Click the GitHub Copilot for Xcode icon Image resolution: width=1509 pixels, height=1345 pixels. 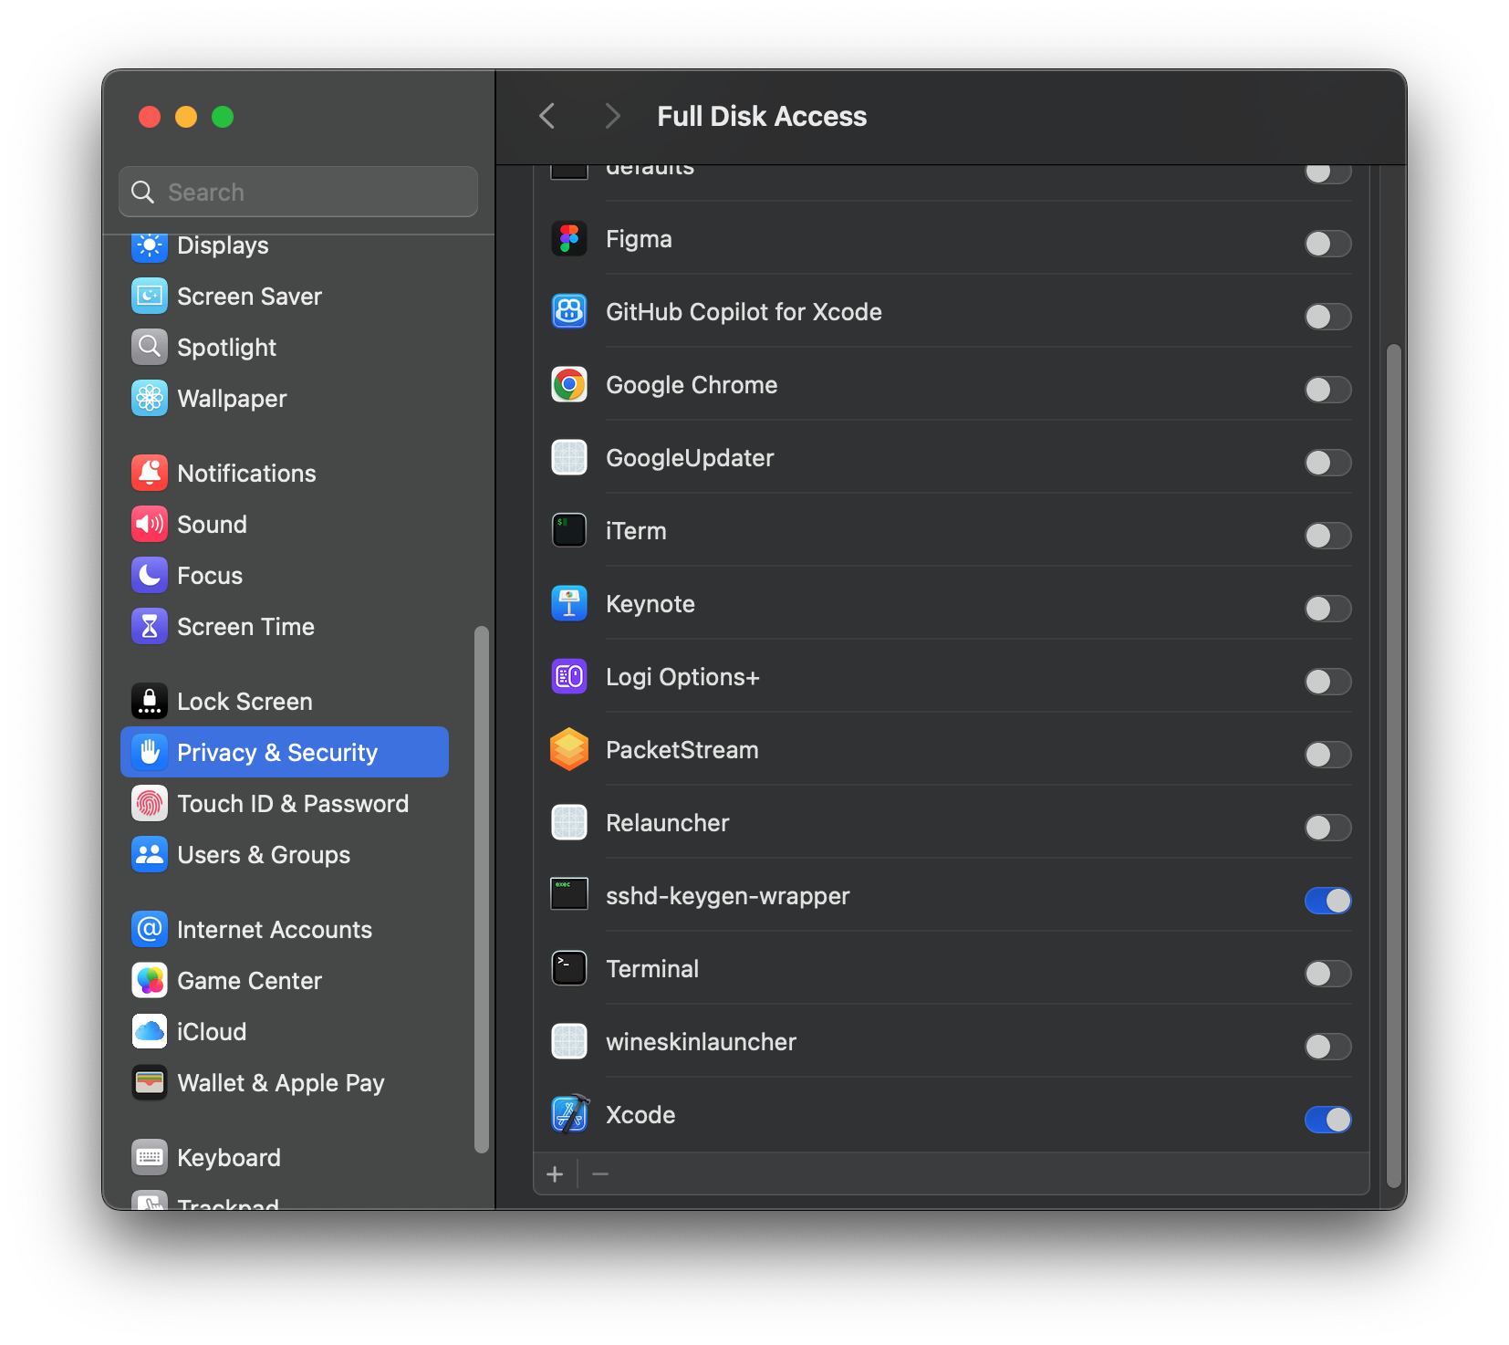[569, 312]
